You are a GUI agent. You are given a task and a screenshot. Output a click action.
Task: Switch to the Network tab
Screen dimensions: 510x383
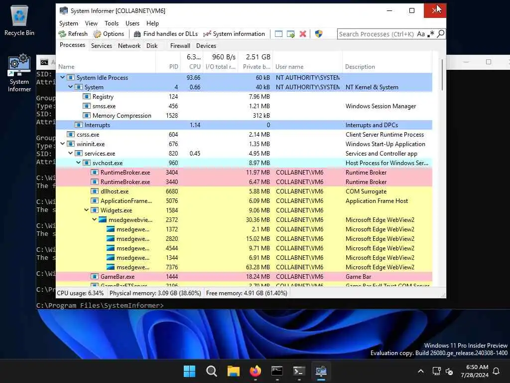(x=129, y=45)
